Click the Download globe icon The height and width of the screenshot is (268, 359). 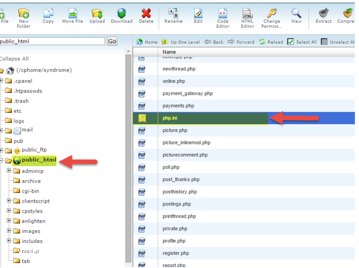(x=122, y=13)
